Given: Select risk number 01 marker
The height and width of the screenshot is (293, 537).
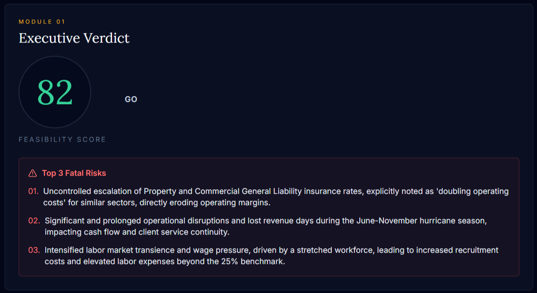Looking at the screenshot, I should [33, 192].
